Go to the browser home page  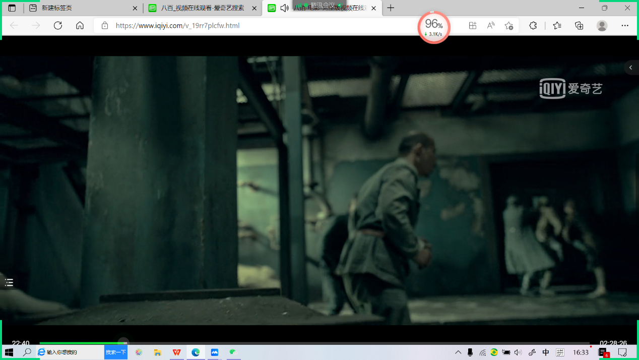80,26
